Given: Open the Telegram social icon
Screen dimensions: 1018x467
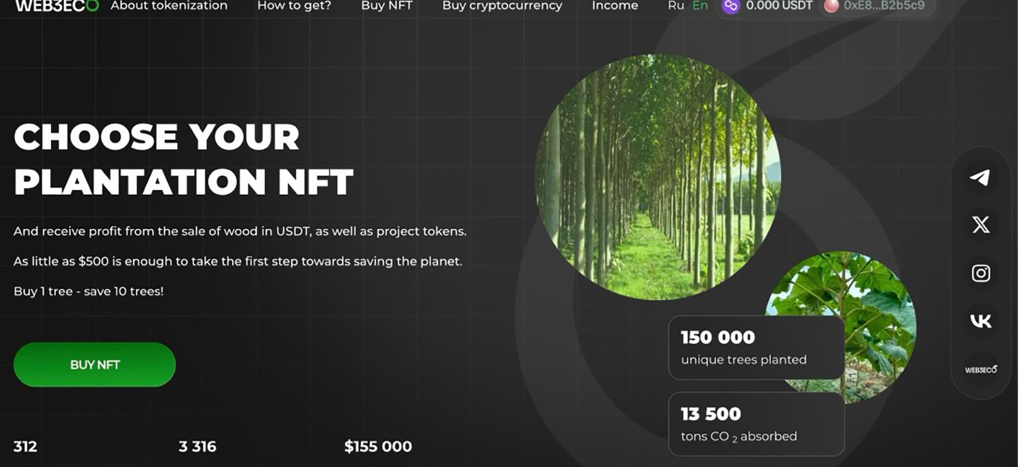Looking at the screenshot, I should pos(981,178).
